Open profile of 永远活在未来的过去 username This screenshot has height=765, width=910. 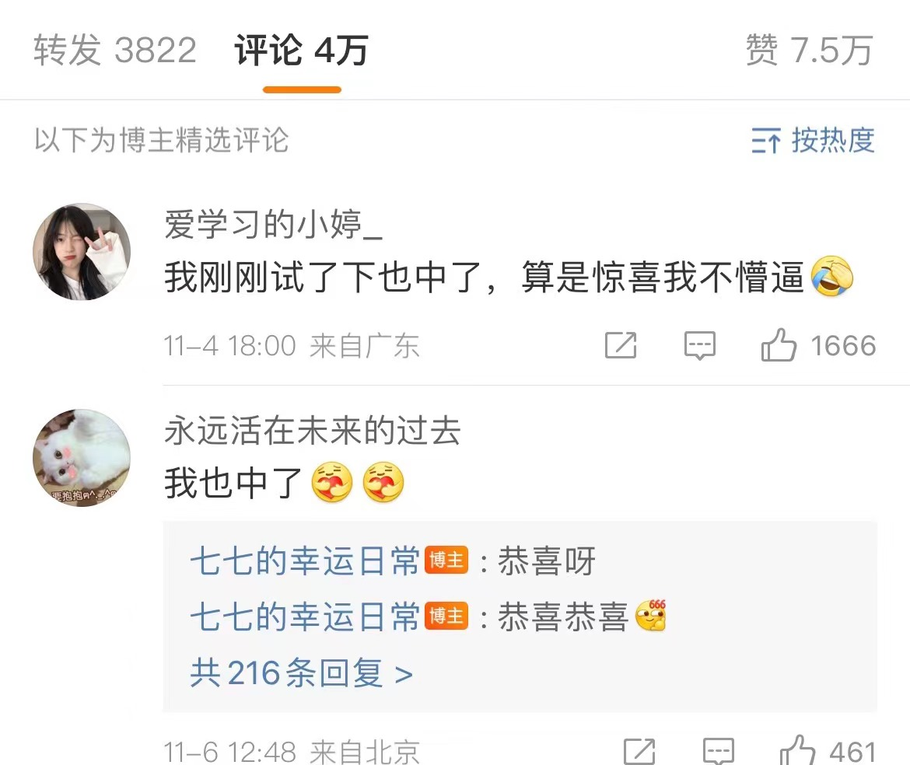tap(312, 431)
